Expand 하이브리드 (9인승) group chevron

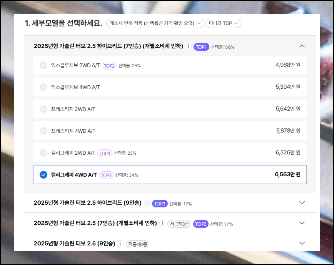tap(302, 202)
